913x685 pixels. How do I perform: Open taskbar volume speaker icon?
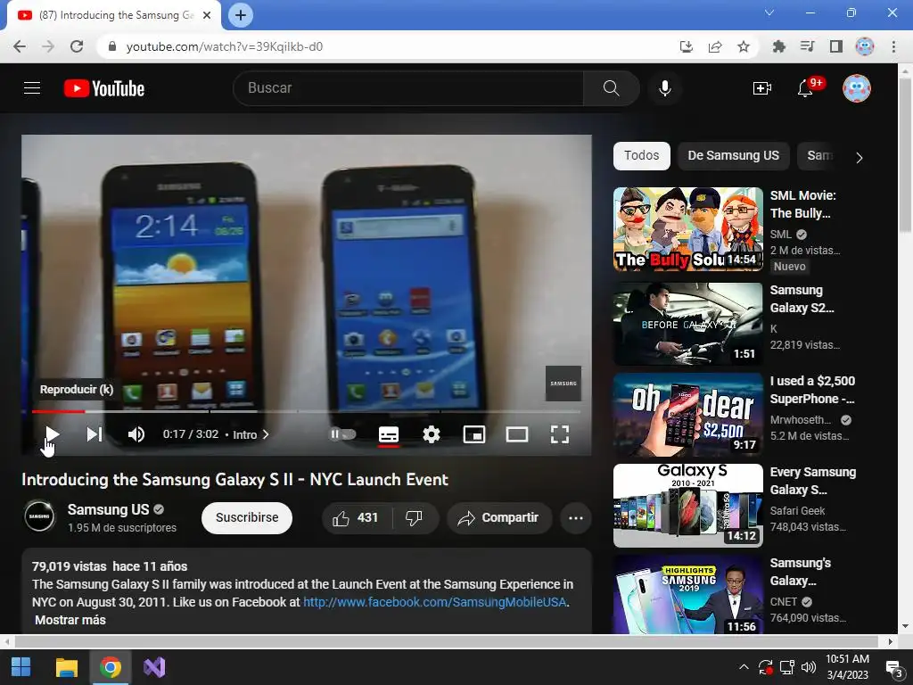[808, 667]
